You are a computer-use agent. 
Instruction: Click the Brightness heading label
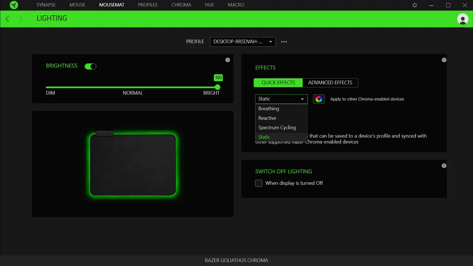click(x=62, y=66)
